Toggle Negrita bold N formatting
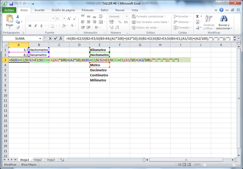This screenshot has width=243, height=169. (x=30, y=26)
